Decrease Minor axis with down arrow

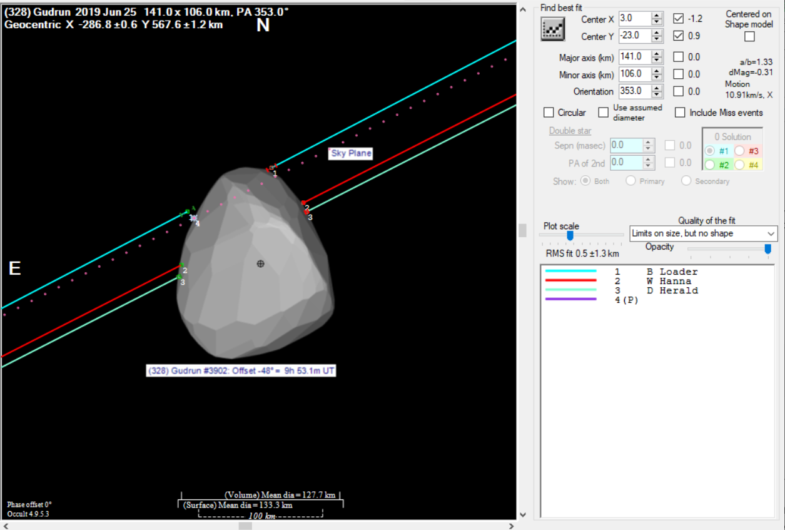click(657, 78)
